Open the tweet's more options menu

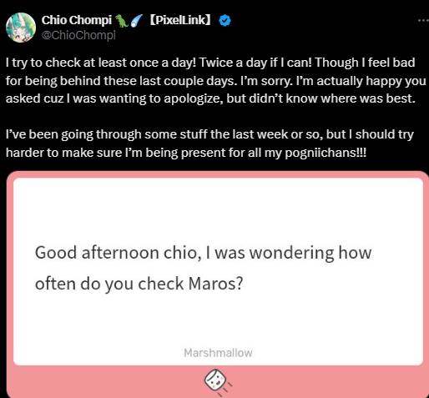pyautogui.click(x=423, y=20)
